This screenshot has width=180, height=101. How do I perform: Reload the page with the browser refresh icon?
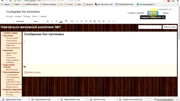click(10, 1)
